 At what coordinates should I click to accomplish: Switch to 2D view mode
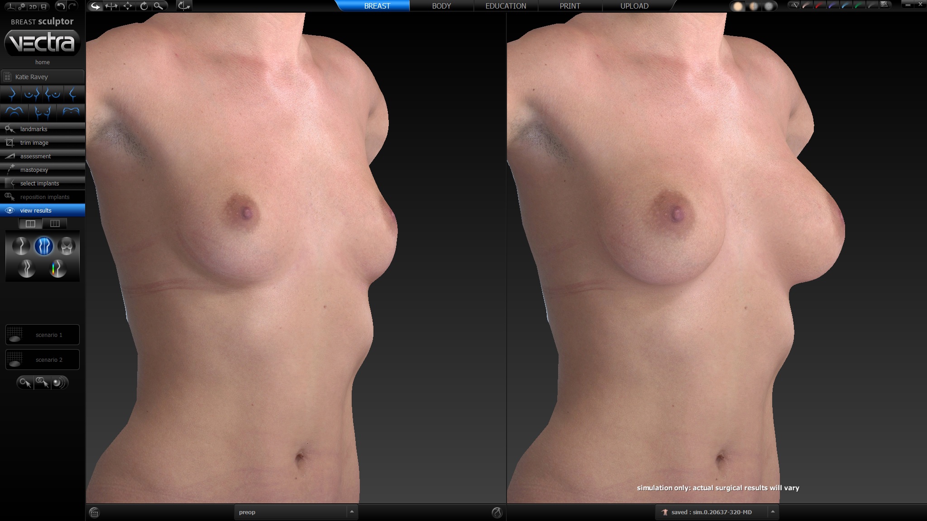click(x=33, y=6)
